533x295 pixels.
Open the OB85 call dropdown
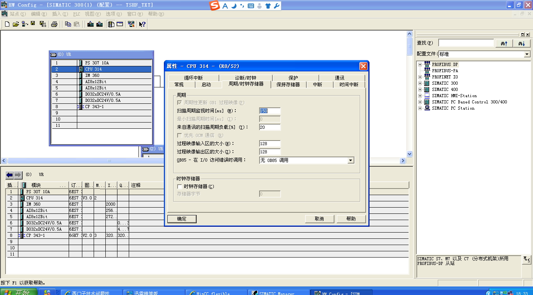pos(351,160)
